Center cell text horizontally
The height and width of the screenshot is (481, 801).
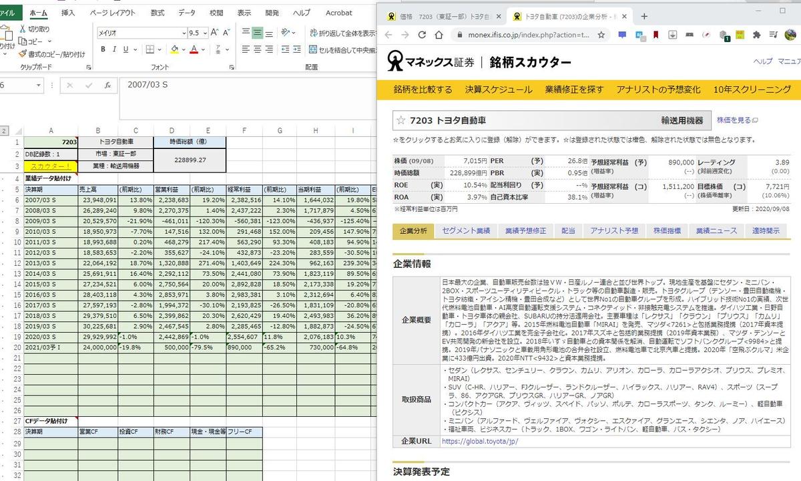[258, 49]
